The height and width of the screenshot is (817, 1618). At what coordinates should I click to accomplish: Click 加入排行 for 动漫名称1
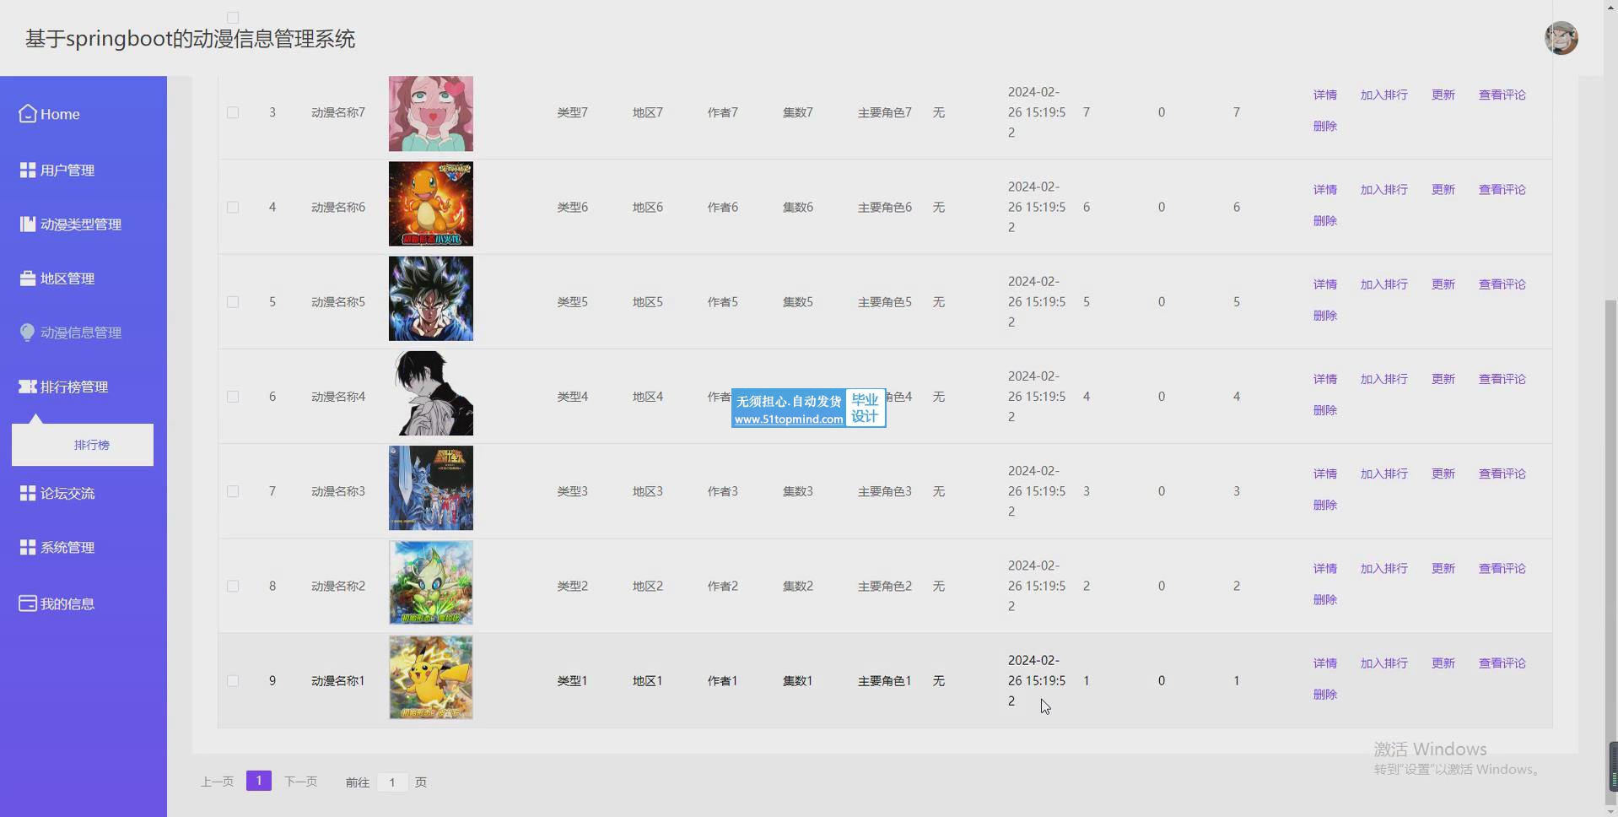(x=1383, y=663)
